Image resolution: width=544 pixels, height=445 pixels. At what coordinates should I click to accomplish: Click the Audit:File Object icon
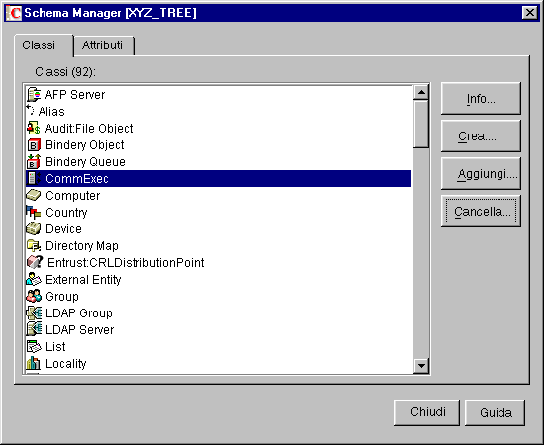click(34, 128)
